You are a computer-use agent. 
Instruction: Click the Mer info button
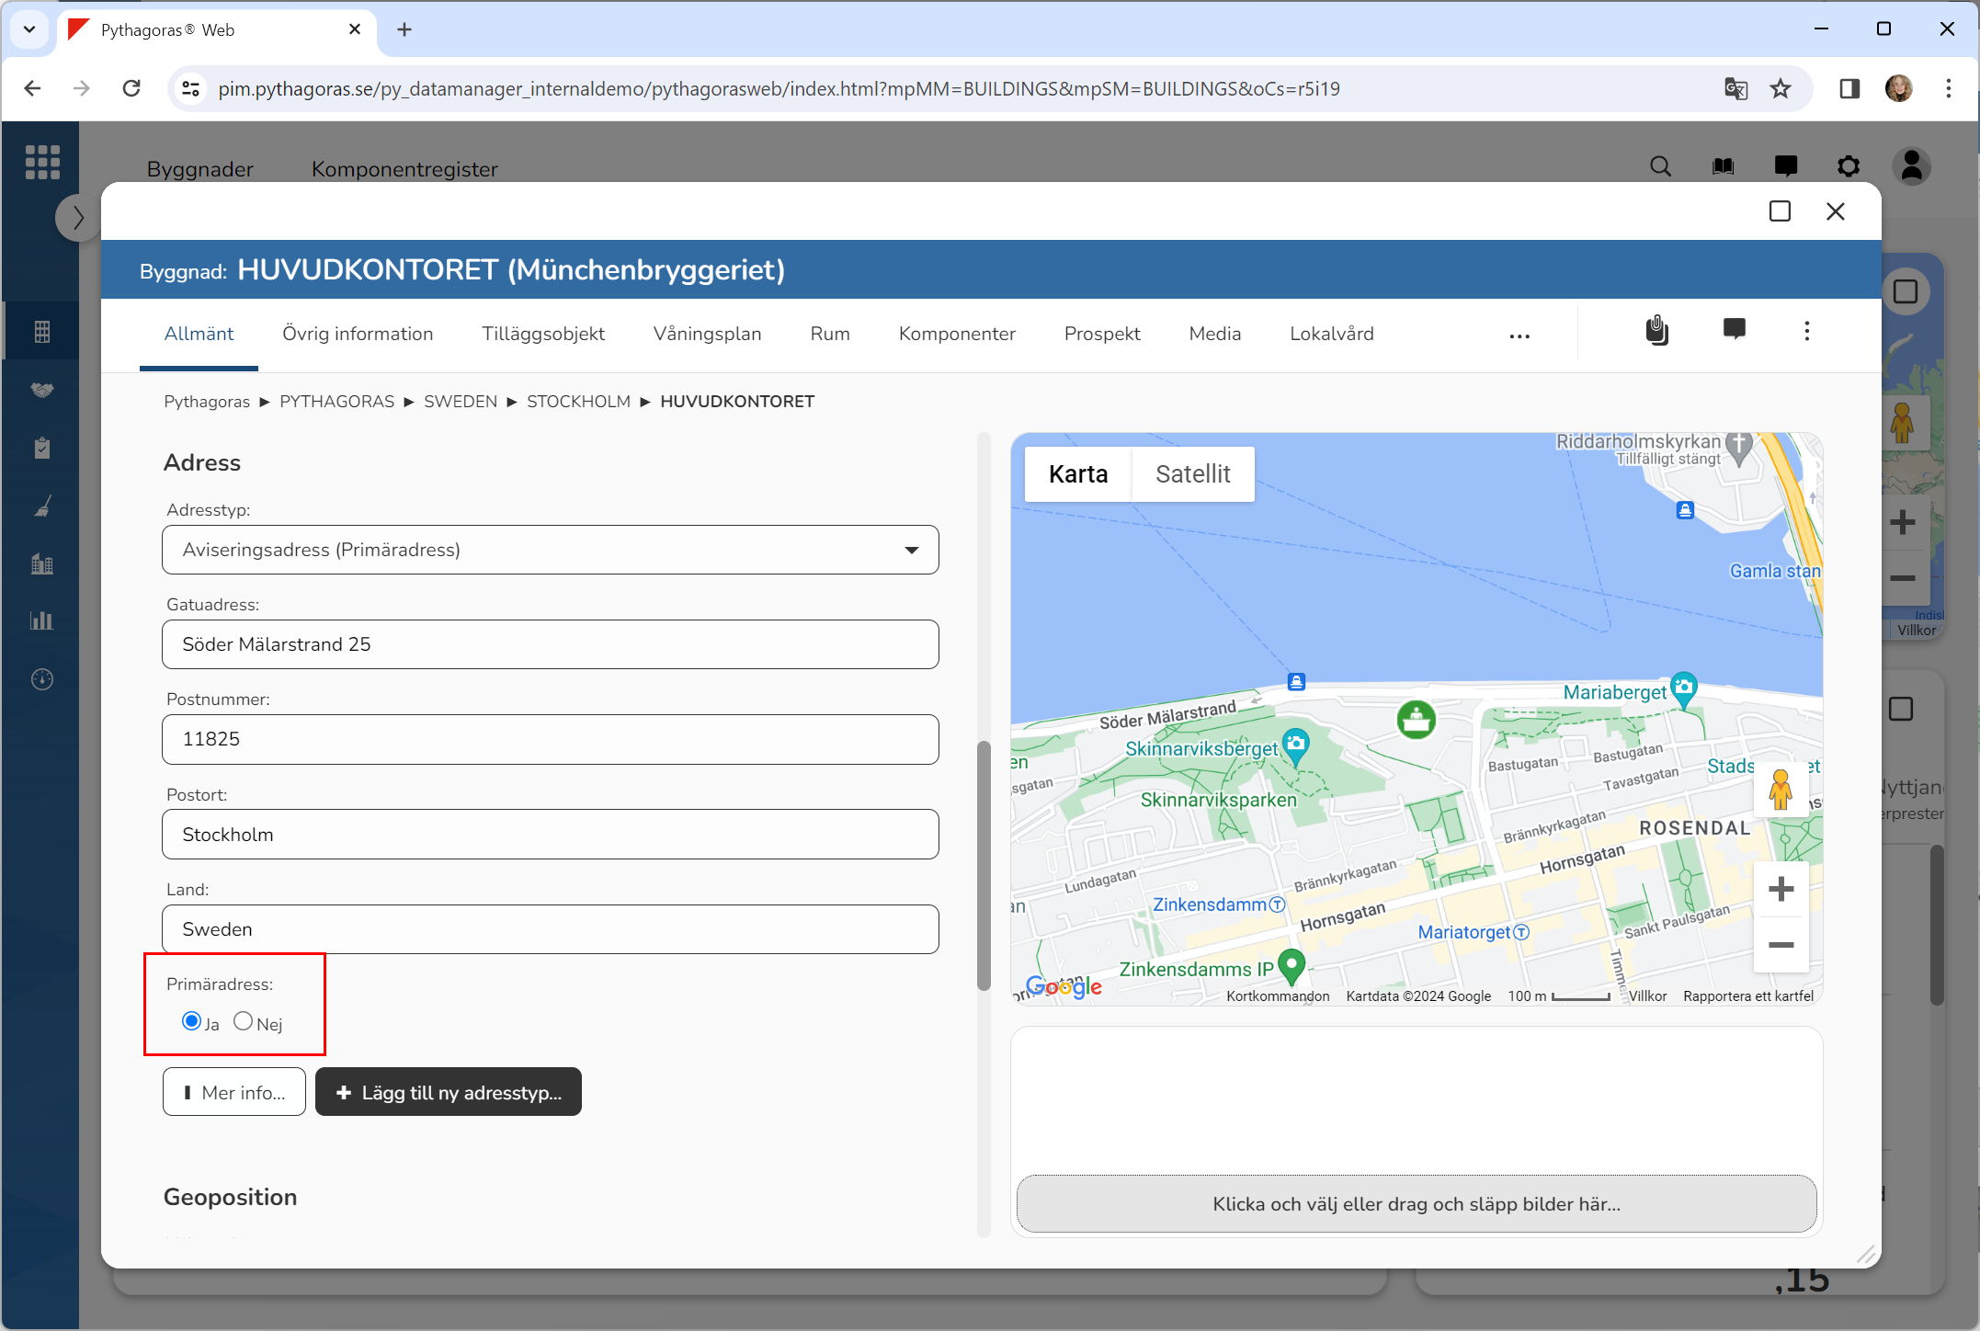tap(234, 1092)
